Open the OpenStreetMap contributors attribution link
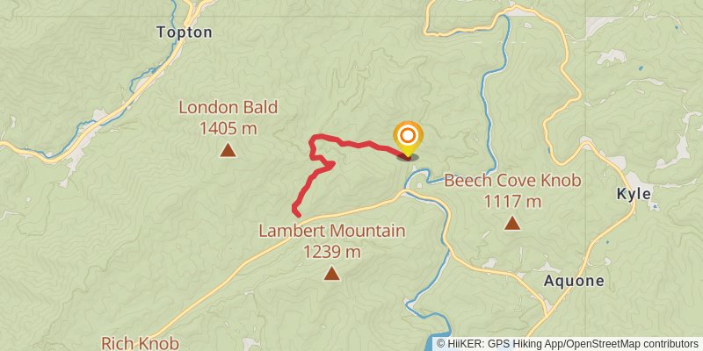The height and width of the screenshot is (351, 703). [632, 344]
